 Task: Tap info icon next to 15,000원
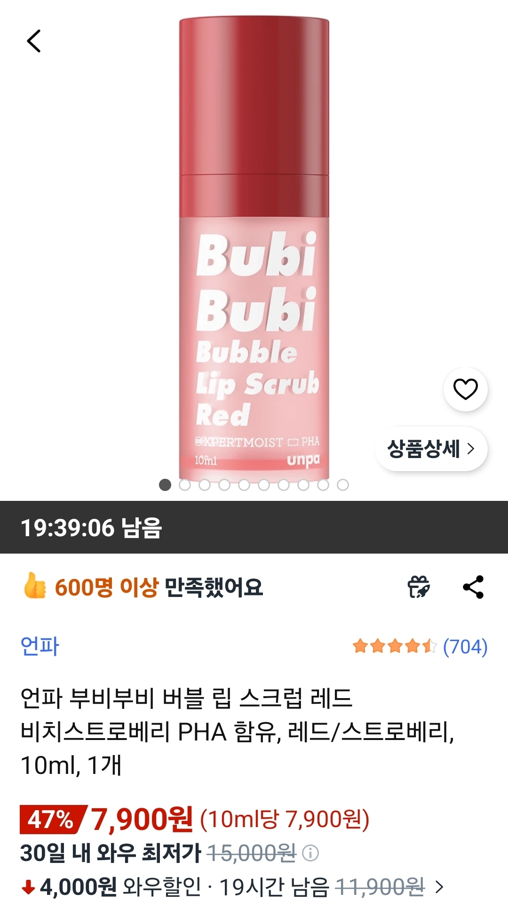(310, 853)
